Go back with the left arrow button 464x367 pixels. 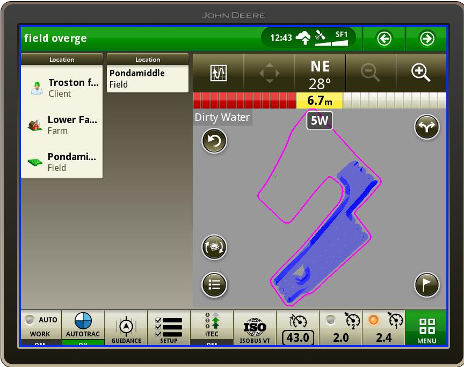pos(384,39)
